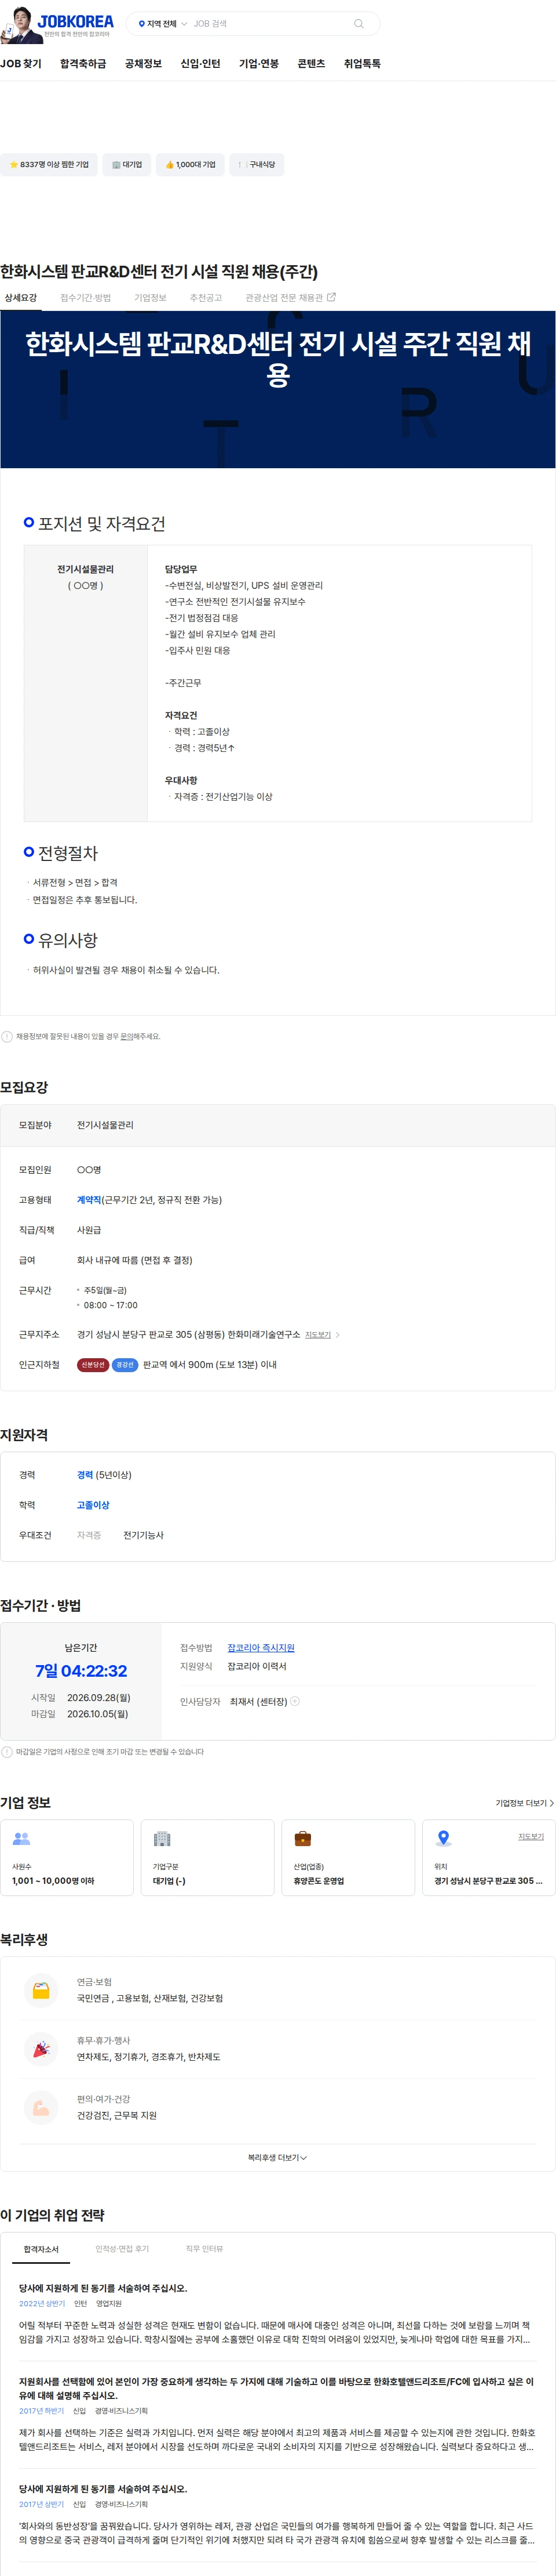This screenshot has height=2576, width=556.
Task: Switch to the 기업정보 tab
Action: click(x=151, y=297)
